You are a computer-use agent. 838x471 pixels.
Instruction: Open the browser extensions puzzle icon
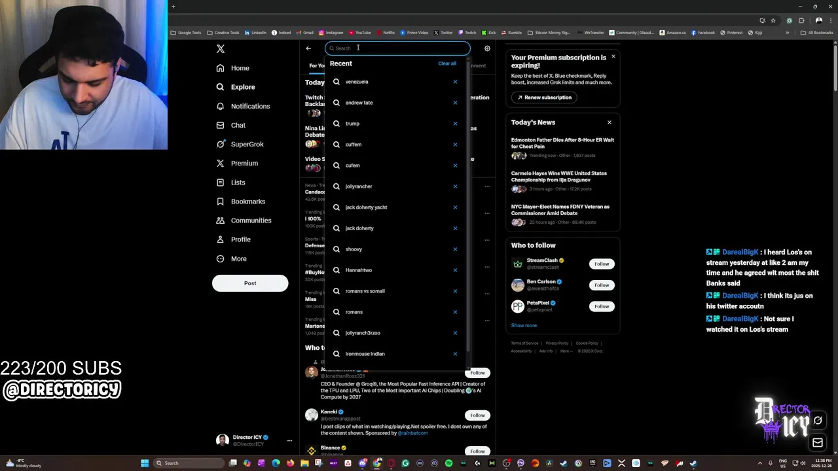click(x=801, y=20)
